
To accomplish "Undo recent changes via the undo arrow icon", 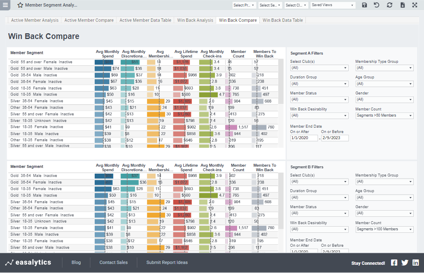I will [377, 5].
